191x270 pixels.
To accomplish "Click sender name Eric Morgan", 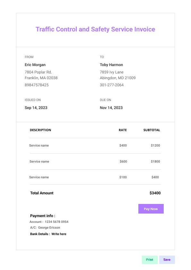I will (35, 65).
